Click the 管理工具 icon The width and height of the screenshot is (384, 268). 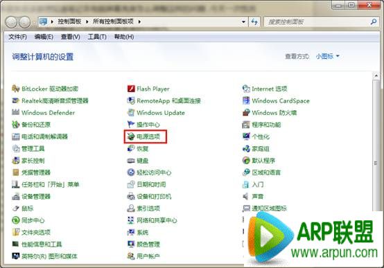pos(16,149)
